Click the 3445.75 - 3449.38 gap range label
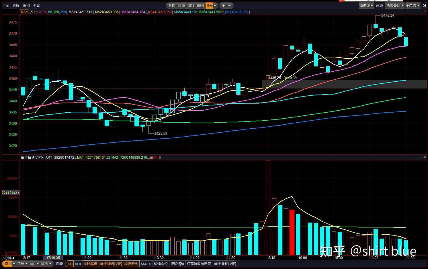Screen dimensions: 428x269 [282, 78]
